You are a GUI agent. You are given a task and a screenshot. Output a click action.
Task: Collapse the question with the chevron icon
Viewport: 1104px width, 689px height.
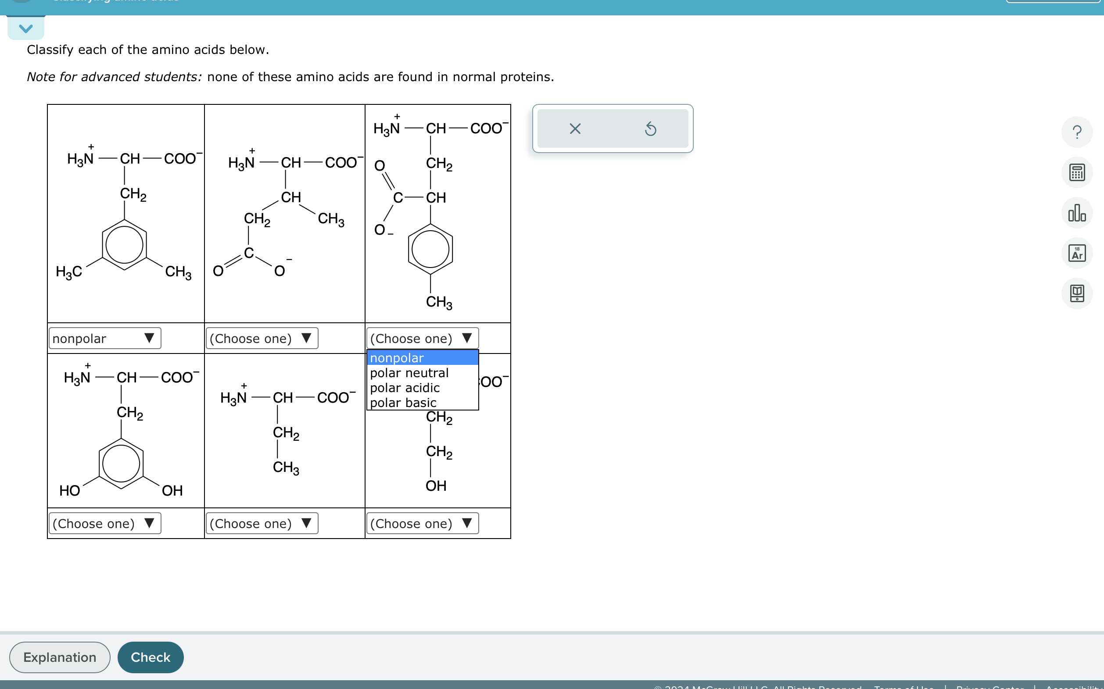coord(26,28)
